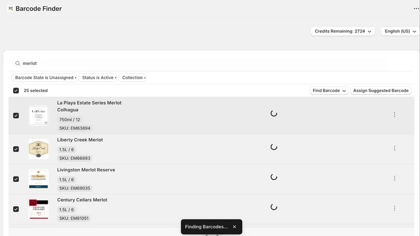Uncheck the select-all 25 selected checkbox

(16, 91)
